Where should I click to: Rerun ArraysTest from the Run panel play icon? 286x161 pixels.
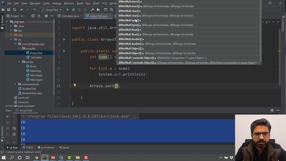click(8, 116)
